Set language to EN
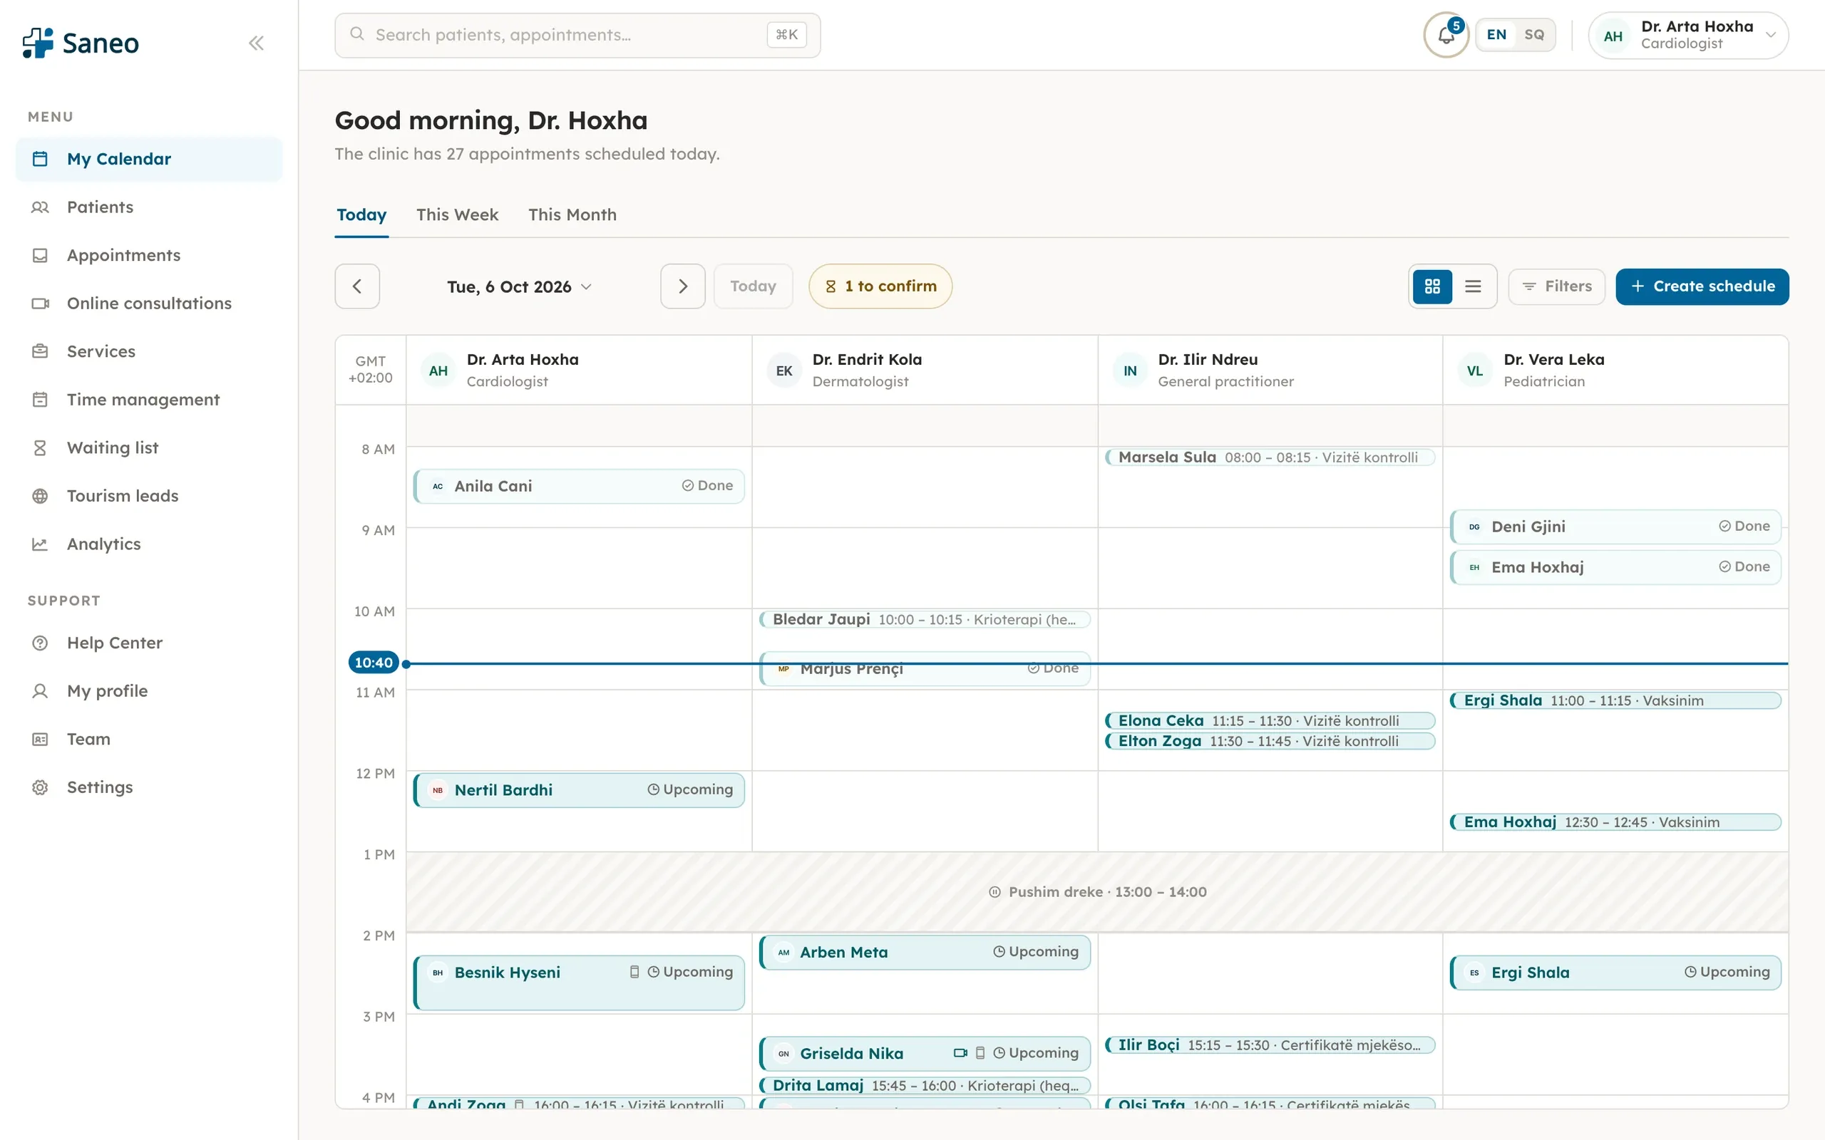This screenshot has height=1140, width=1825. tap(1496, 35)
